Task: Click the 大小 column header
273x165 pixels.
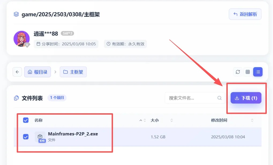Action: (x=155, y=120)
